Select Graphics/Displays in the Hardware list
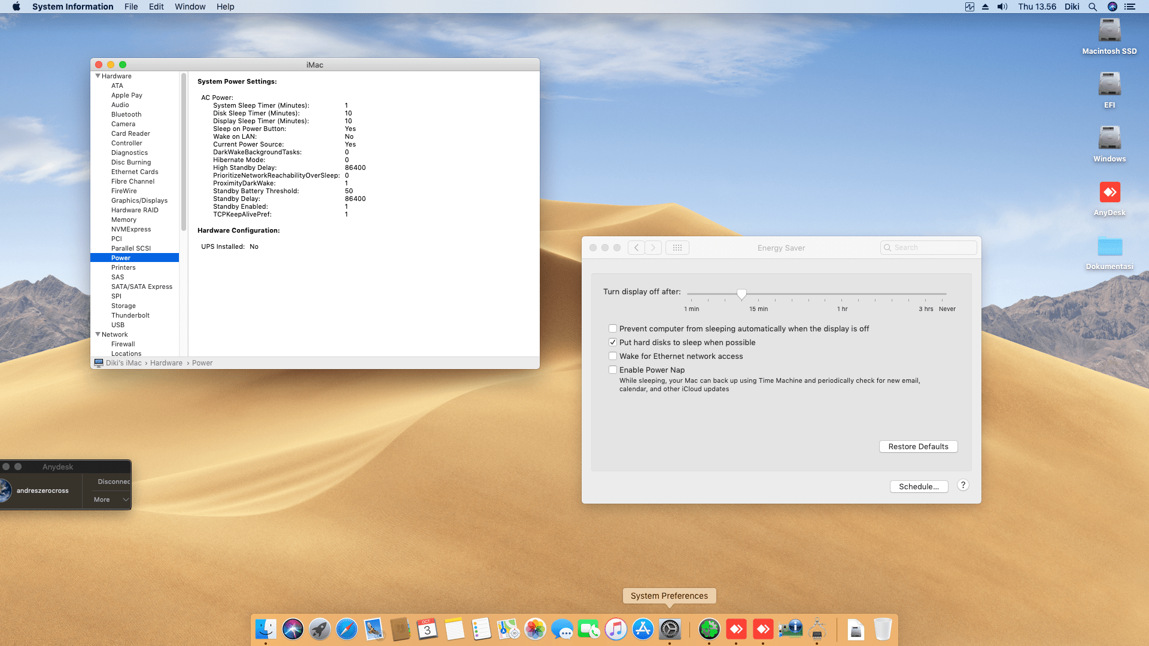Image resolution: width=1149 pixels, height=646 pixels. 139,200
